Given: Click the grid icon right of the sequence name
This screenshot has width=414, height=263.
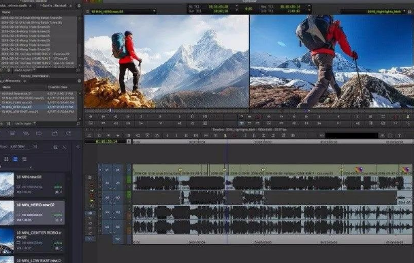Looking at the screenshot, I should pos(409,12).
